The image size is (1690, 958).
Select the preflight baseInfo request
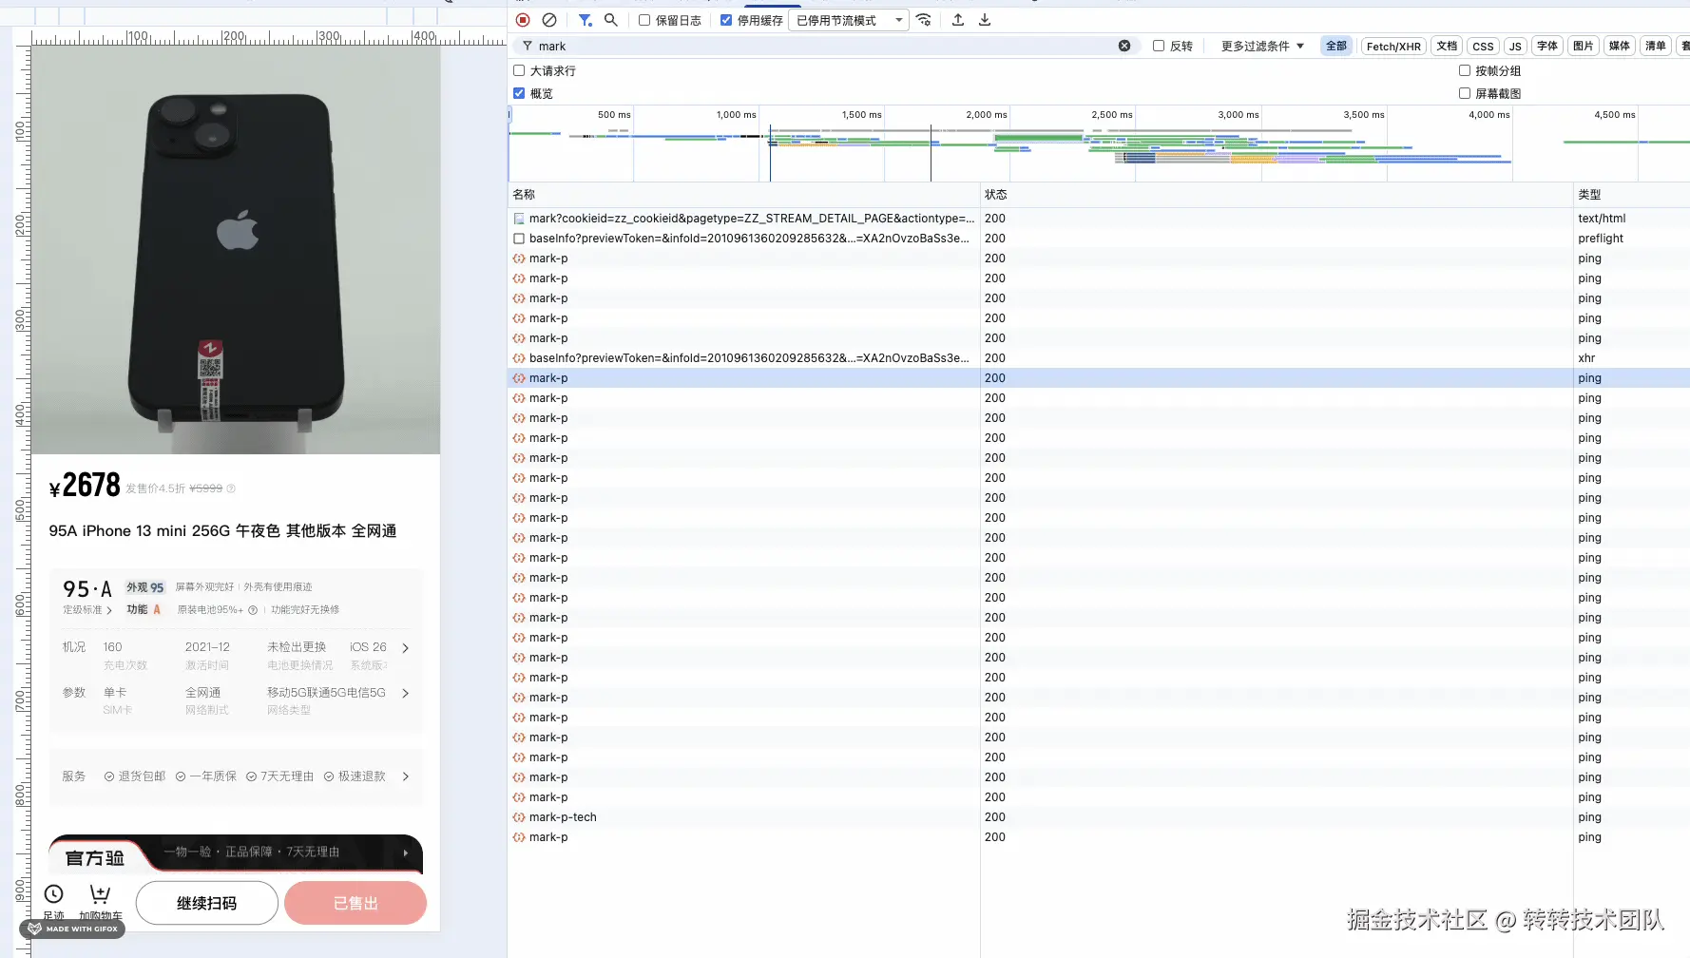[1099, 239]
